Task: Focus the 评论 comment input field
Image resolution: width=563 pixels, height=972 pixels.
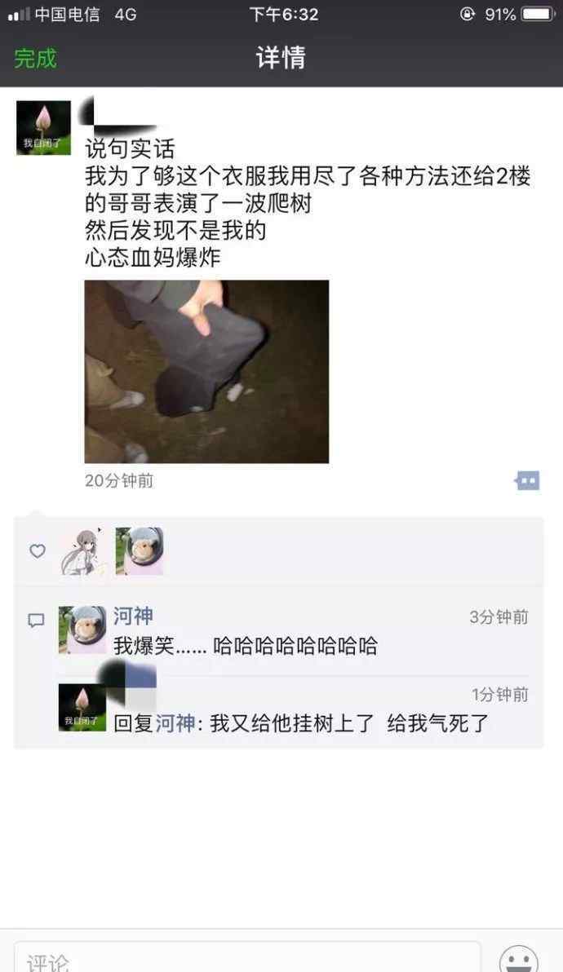Action: (x=246, y=957)
